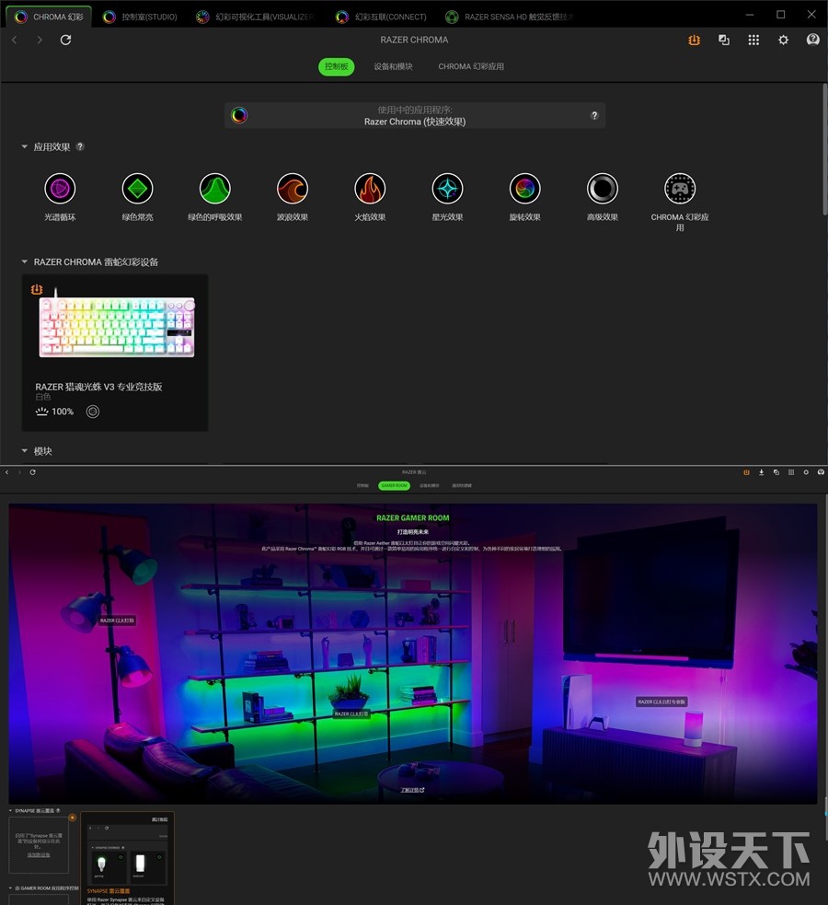828x905 pixels.
Task: Switch to the CHROMA 幻彩应用 sub-tab
Action: (471, 66)
